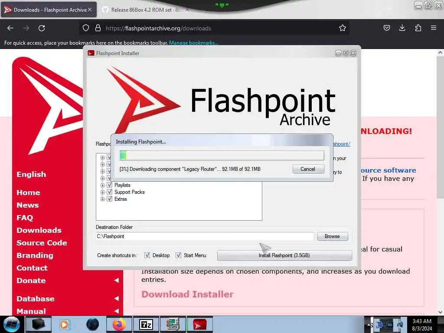444x333 pixels.
Task: Click the big Flashpoint logo in sidebar
Action: coord(48,106)
